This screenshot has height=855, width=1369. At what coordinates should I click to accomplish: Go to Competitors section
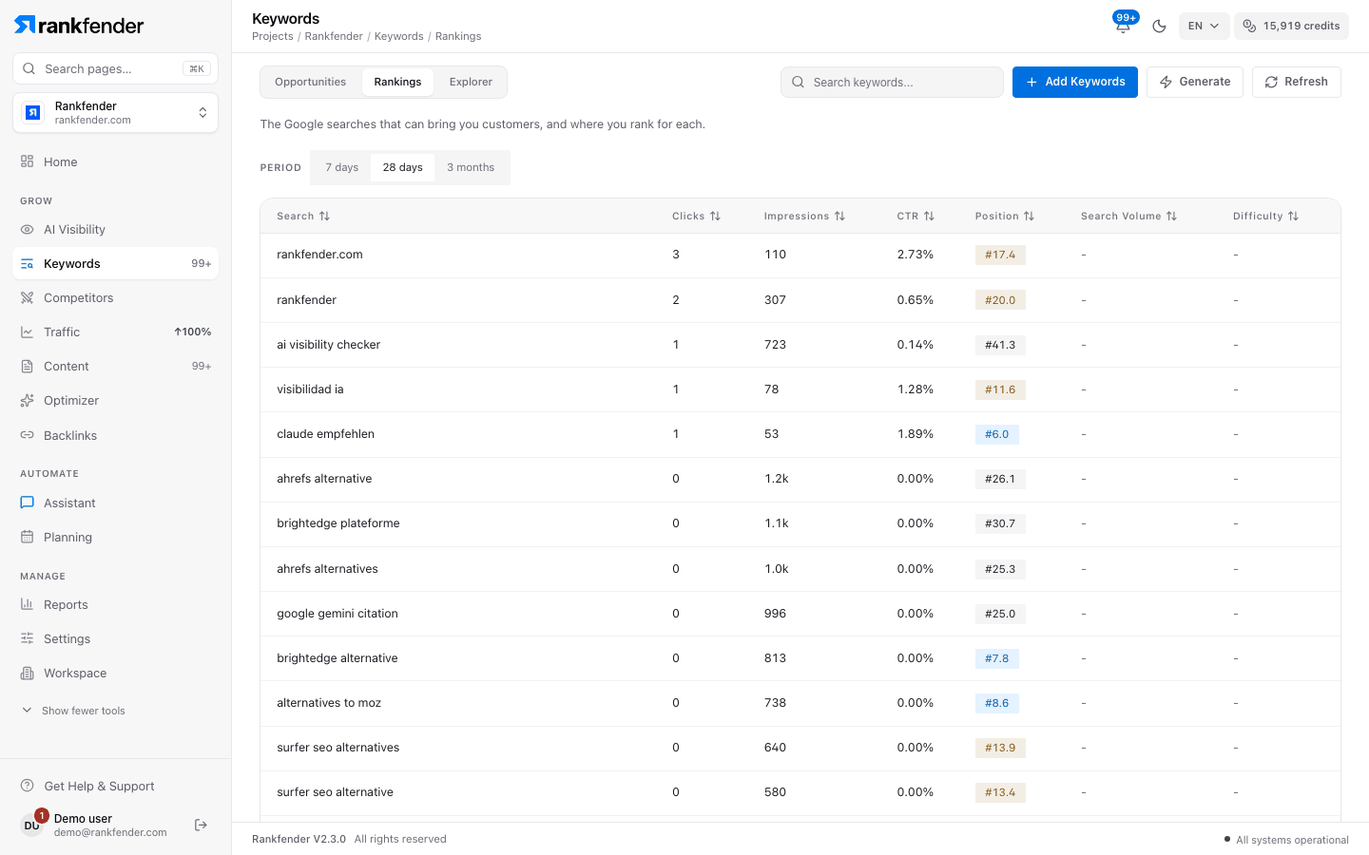tap(115, 297)
